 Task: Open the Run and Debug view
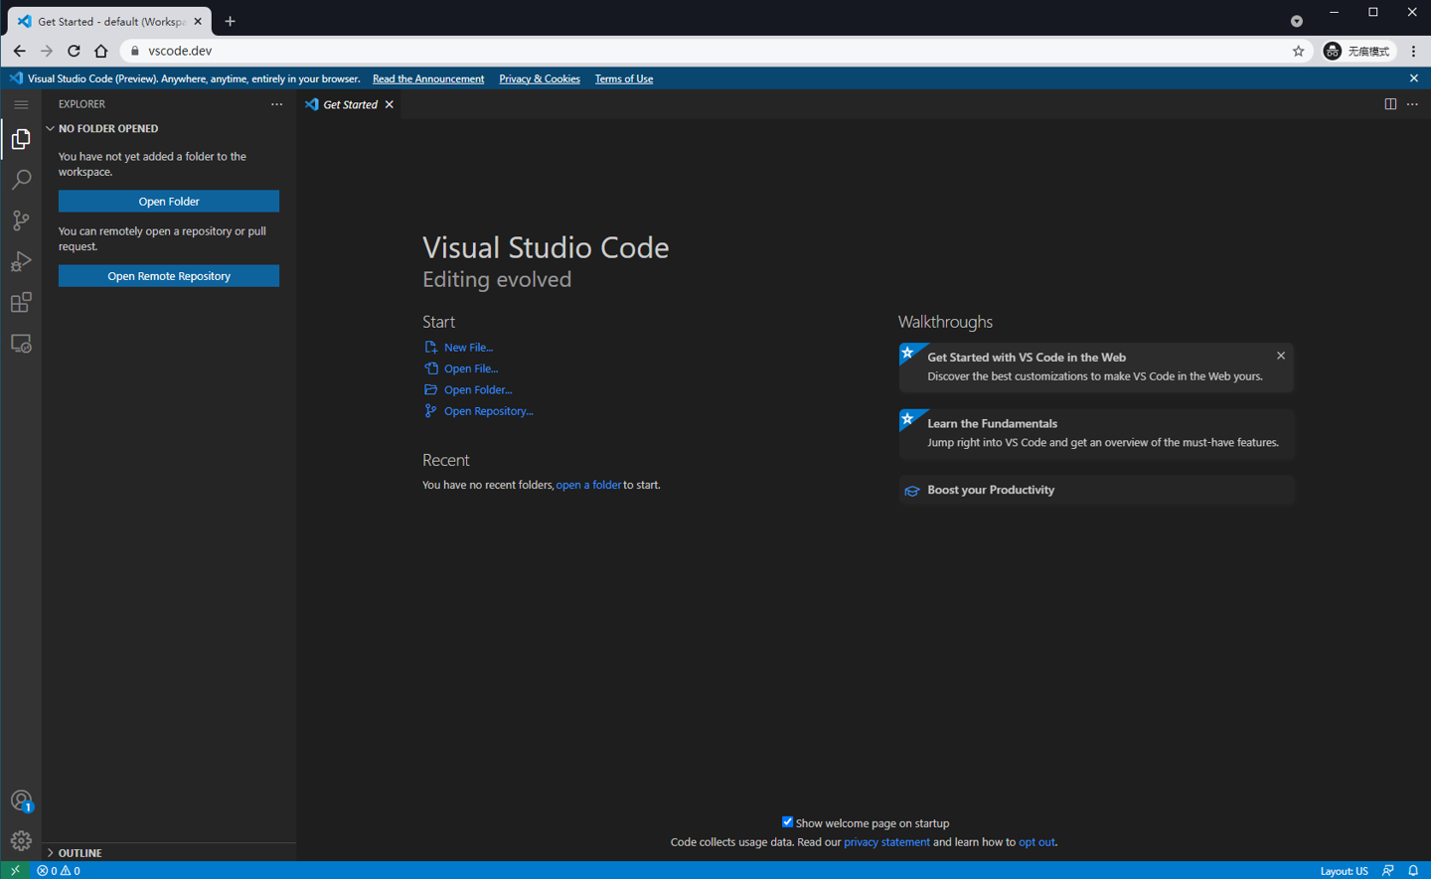tap(21, 261)
